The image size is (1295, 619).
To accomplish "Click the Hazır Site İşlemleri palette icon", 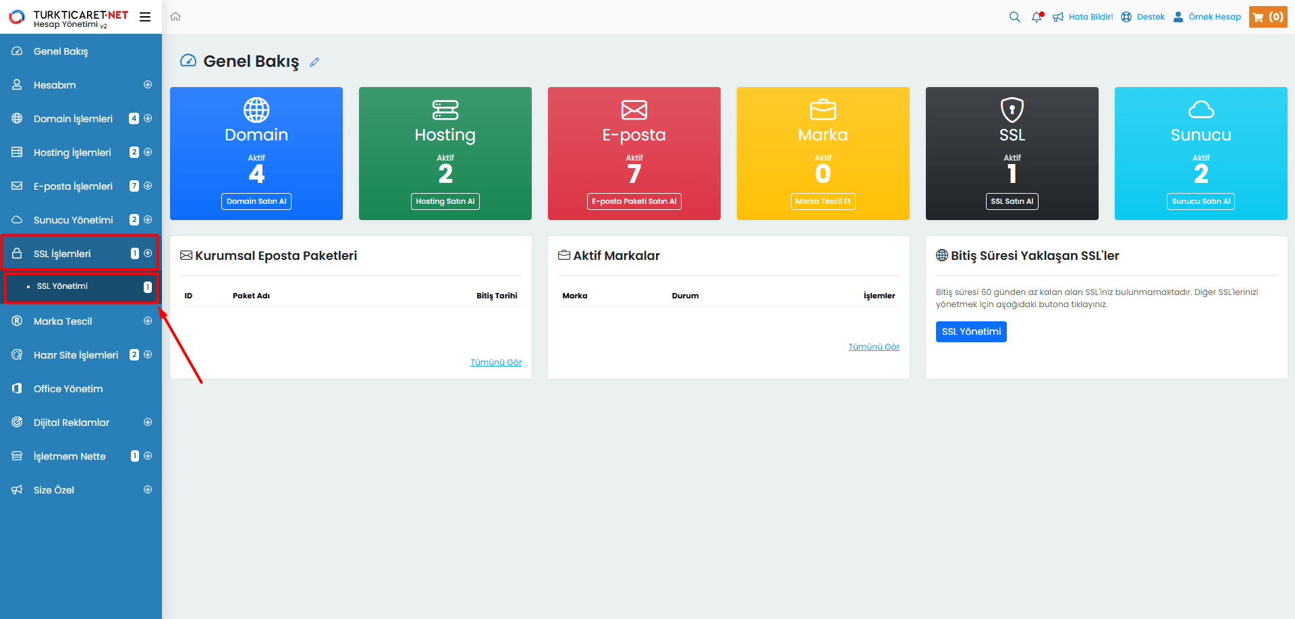I will pos(17,355).
